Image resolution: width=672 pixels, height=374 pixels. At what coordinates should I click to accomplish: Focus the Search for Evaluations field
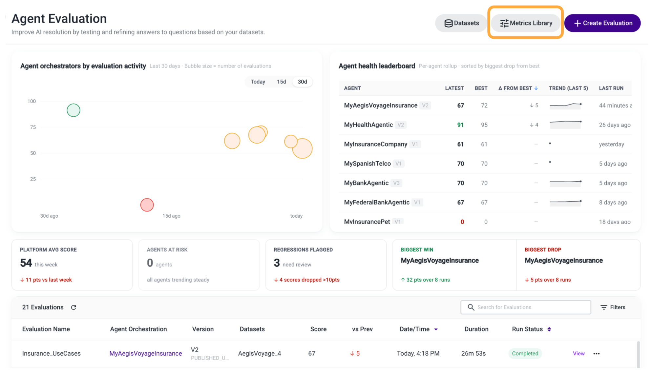point(526,307)
